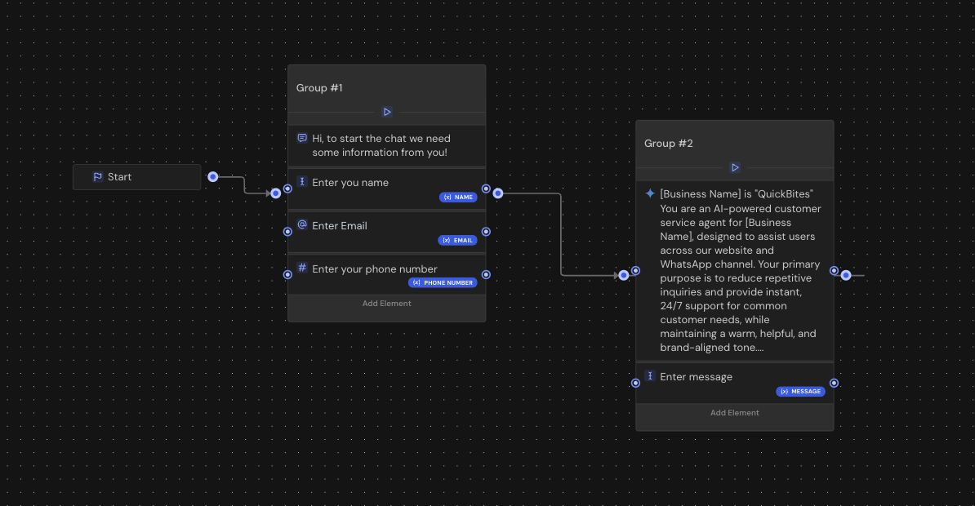
Task: Click the Group #1 title
Action: coord(319,88)
